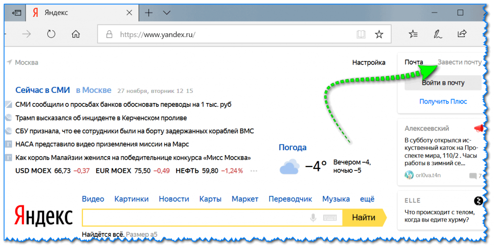Open the favorites hub icon
Image resolution: width=494 pixels, height=248 pixels.
(x=413, y=34)
